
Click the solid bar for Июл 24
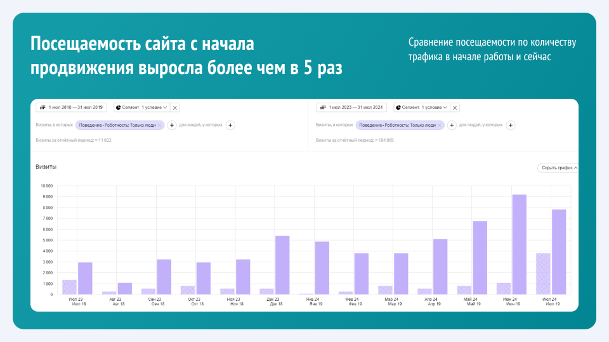pos(559,252)
